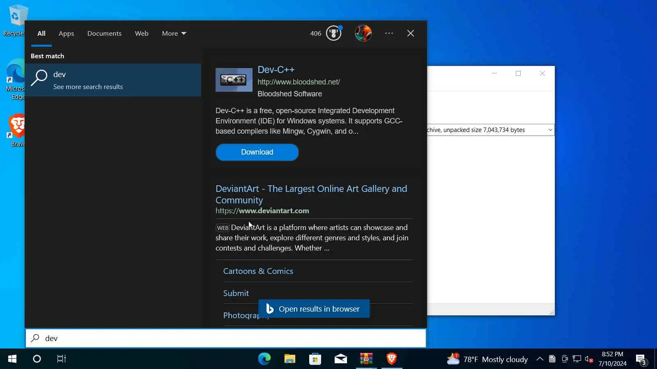657x369 pixels.
Task: Open the user profile avatar
Action: pos(363,33)
